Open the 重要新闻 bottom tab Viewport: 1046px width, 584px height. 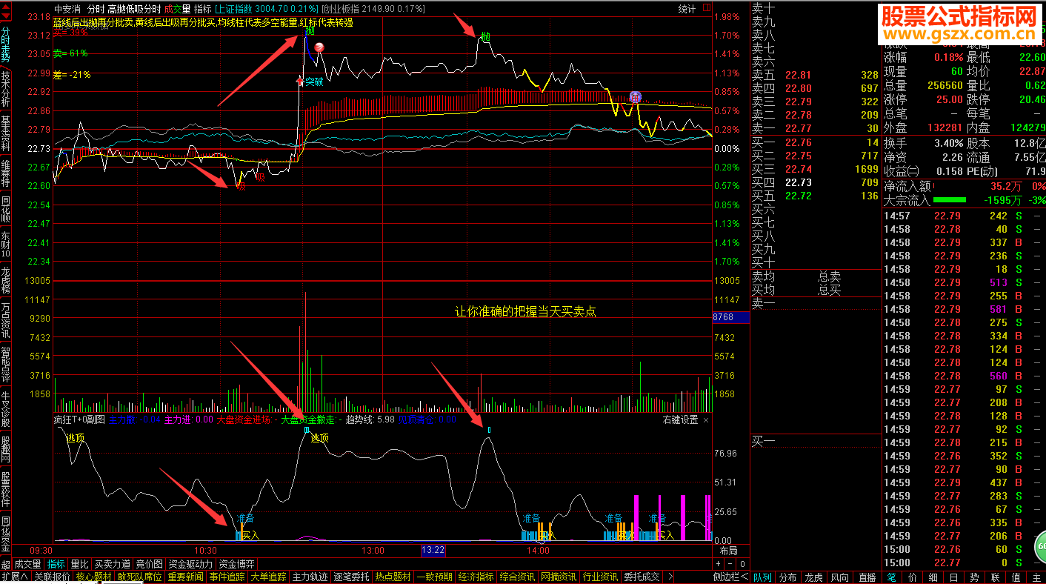[x=186, y=577]
